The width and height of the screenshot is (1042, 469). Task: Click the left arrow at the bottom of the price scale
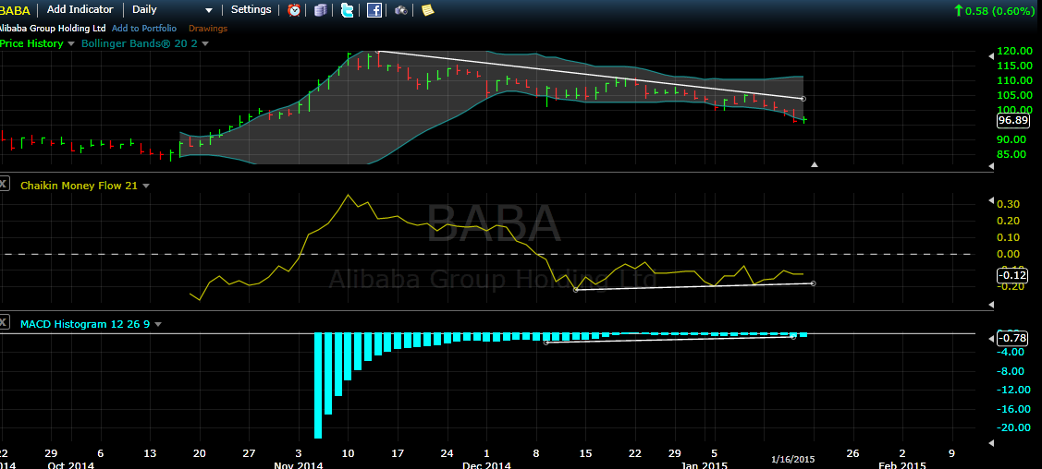991,167
